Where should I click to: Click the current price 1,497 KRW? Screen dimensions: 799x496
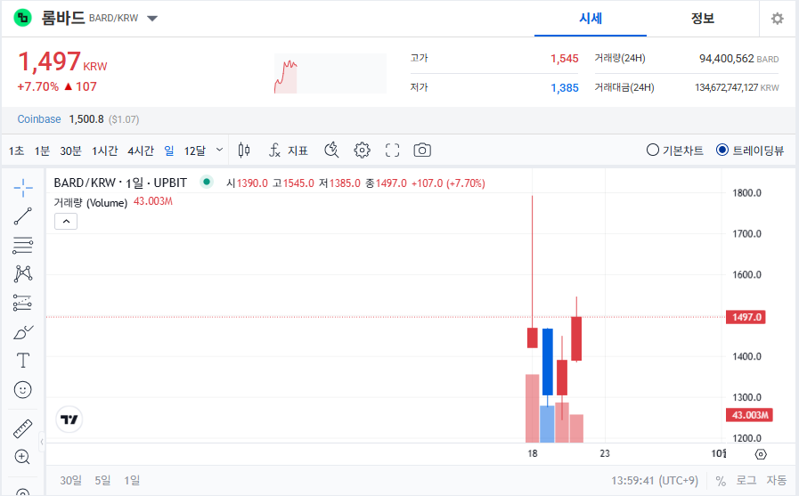pyautogui.click(x=62, y=61)
